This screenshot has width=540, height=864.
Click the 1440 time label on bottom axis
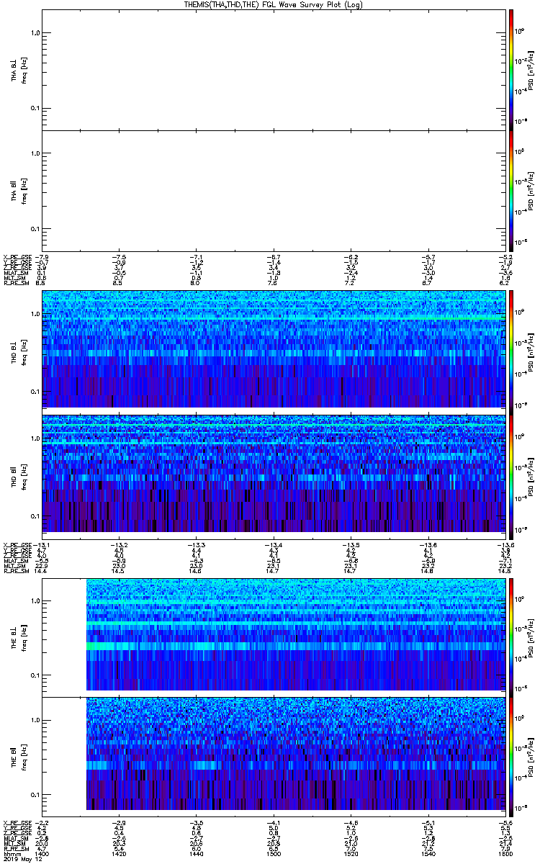(x=196, y=853)
